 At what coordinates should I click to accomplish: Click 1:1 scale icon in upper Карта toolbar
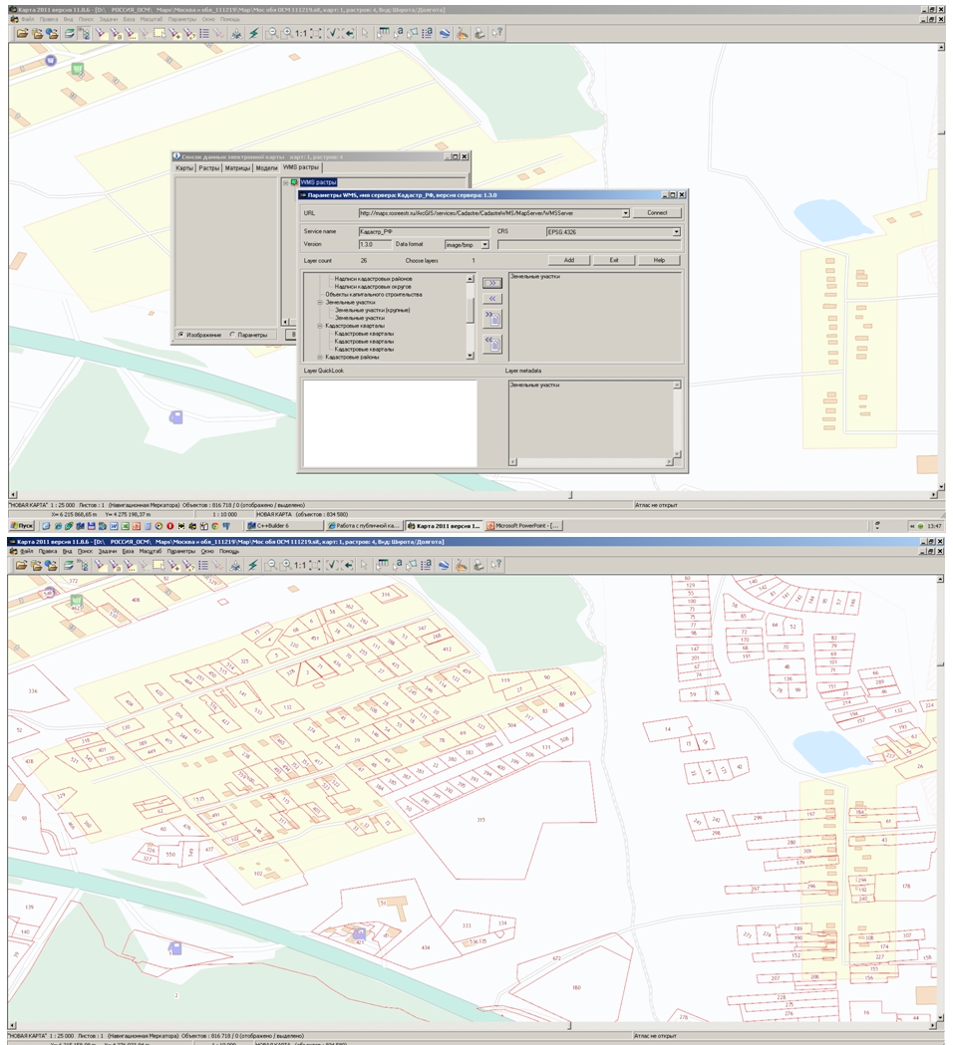click(x=301, y=33)
